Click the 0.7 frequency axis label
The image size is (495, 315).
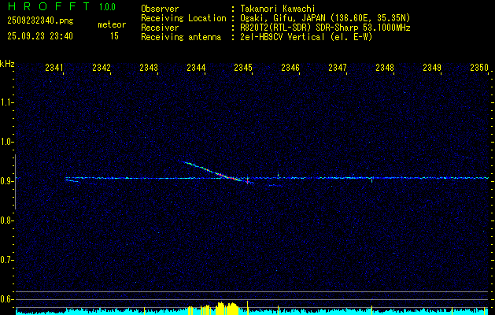click(x=7, y=258)
